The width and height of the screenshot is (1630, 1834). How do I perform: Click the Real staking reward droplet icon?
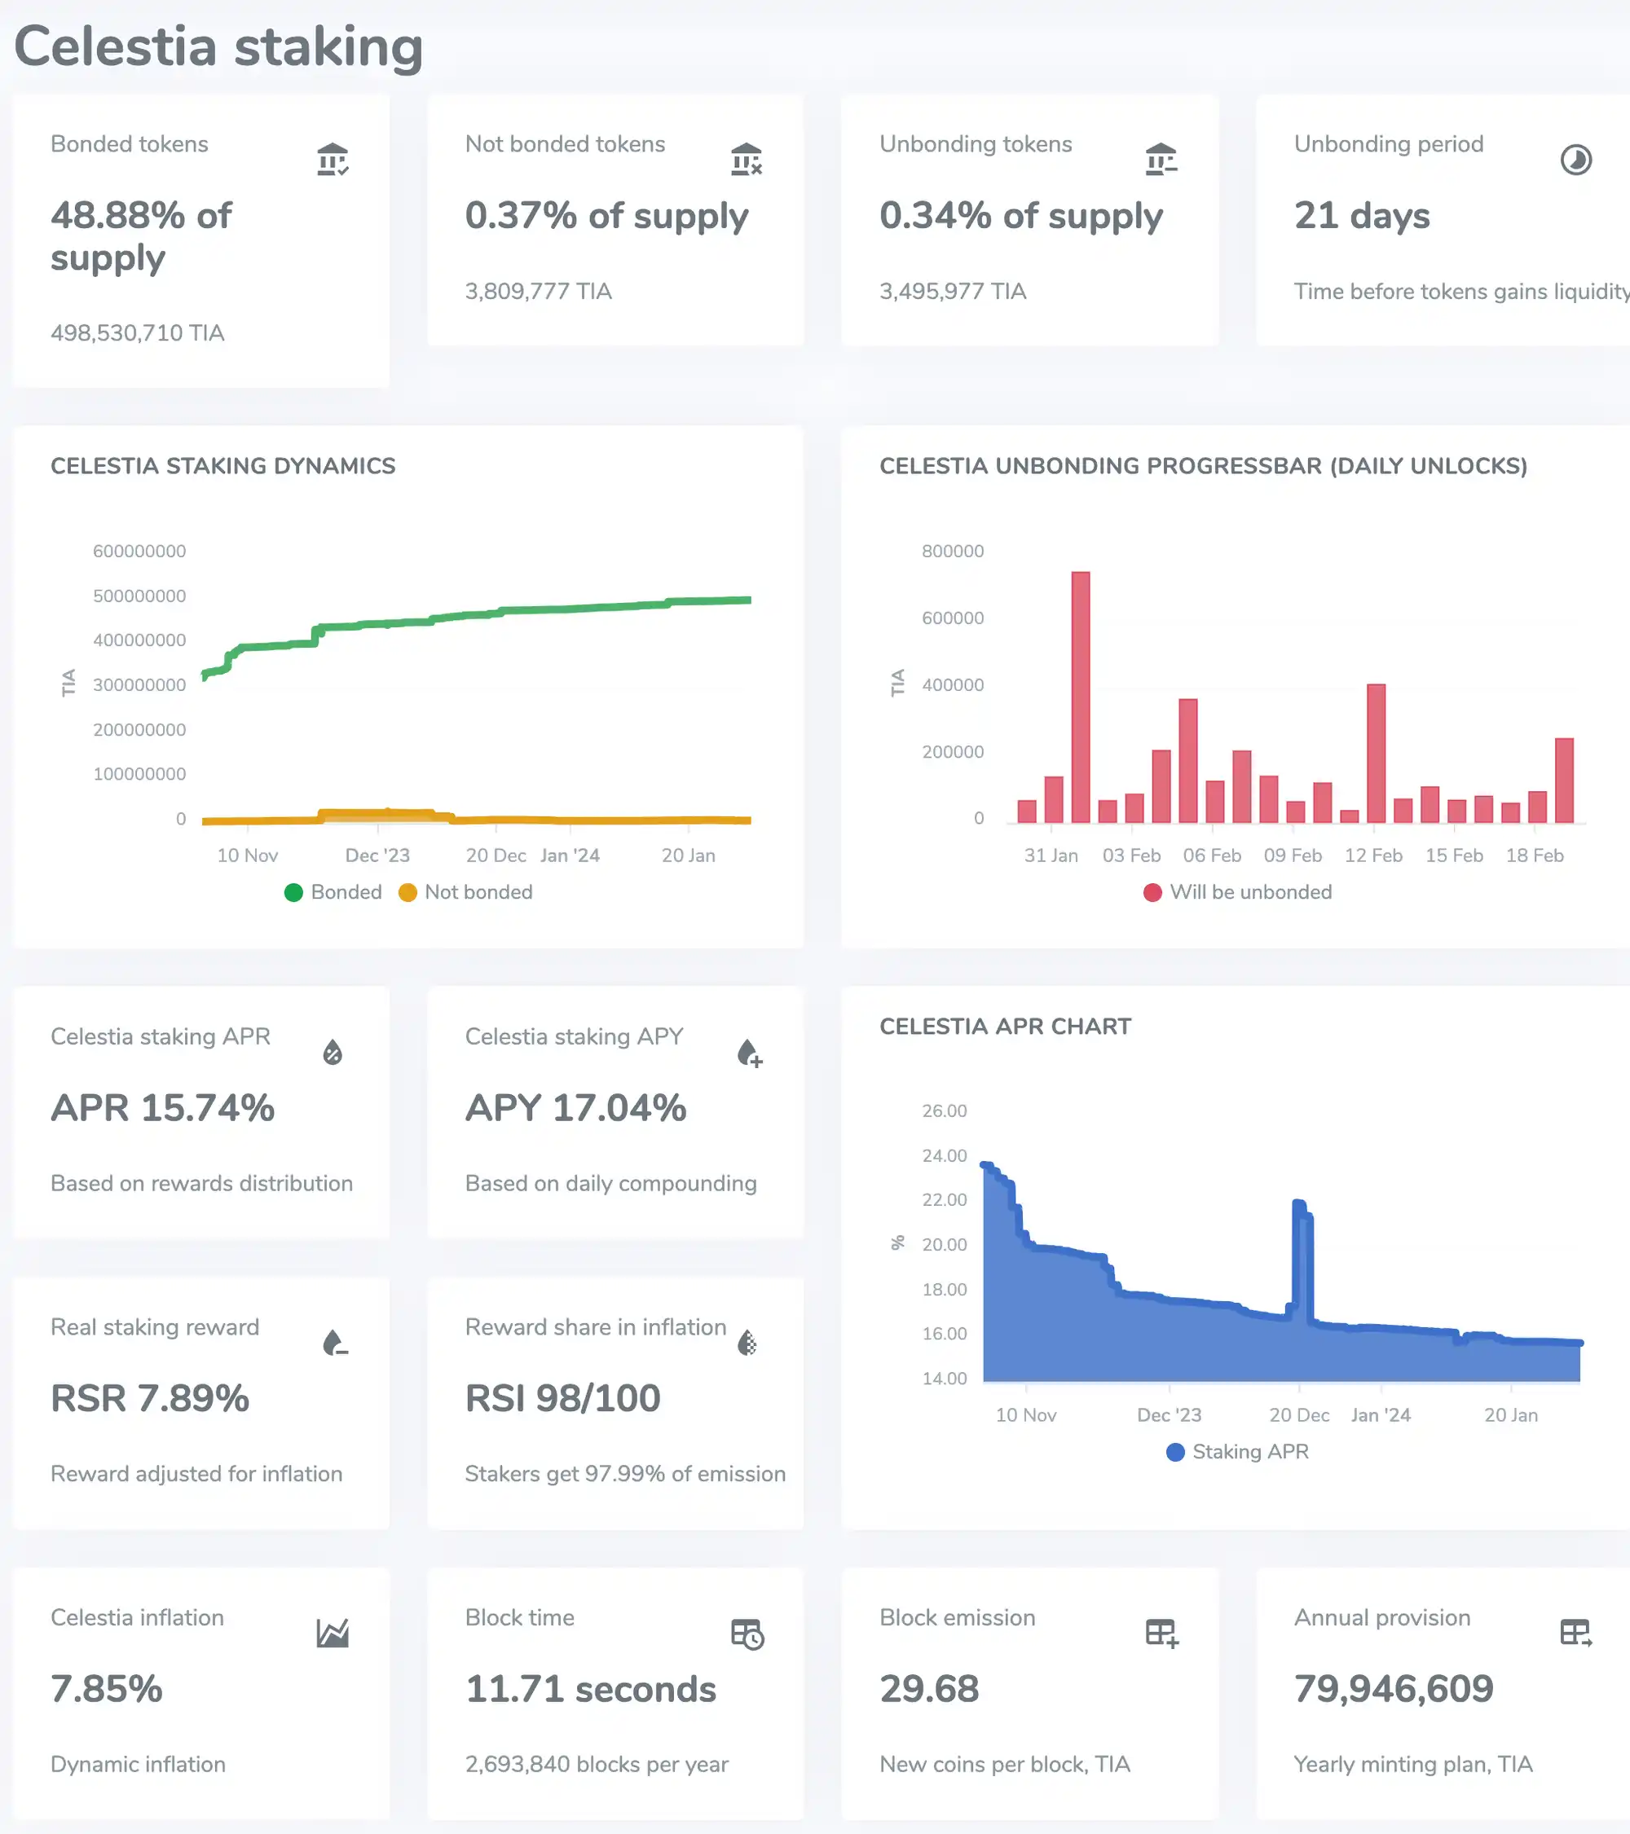334,1343
